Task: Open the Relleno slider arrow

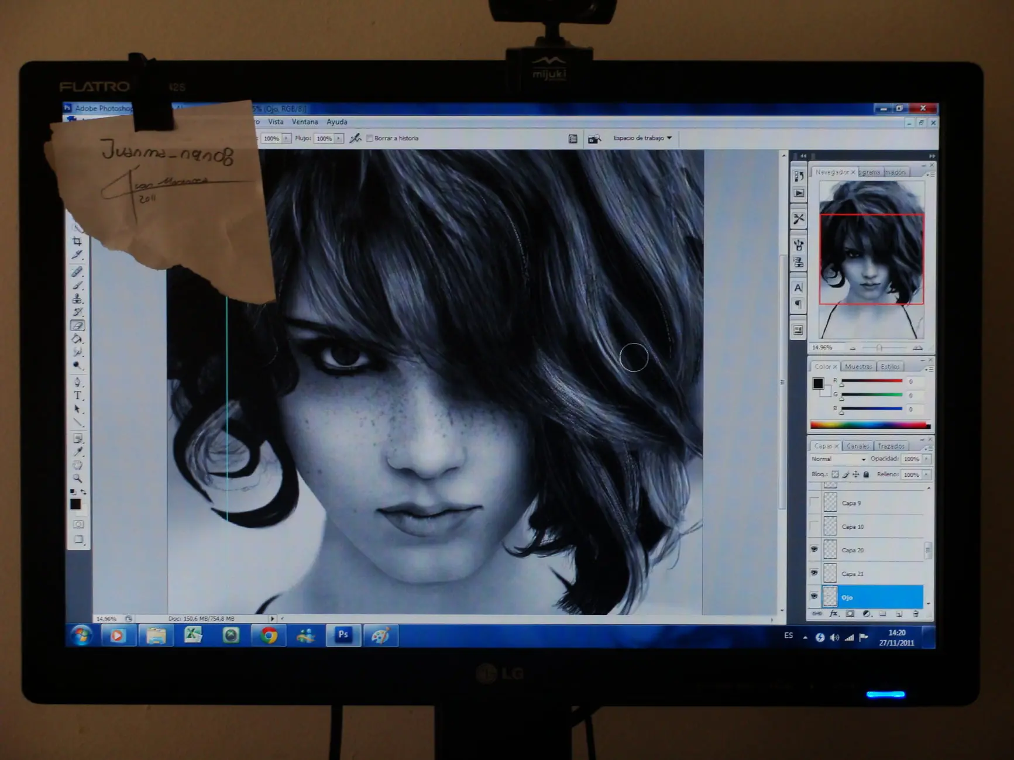Action: coord(926,474)
